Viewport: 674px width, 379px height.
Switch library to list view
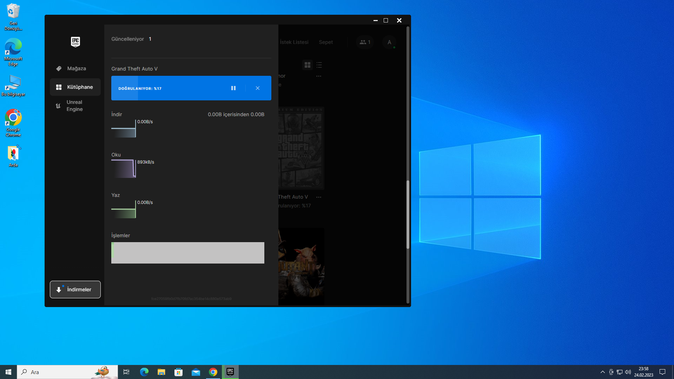tap(319, 65)
